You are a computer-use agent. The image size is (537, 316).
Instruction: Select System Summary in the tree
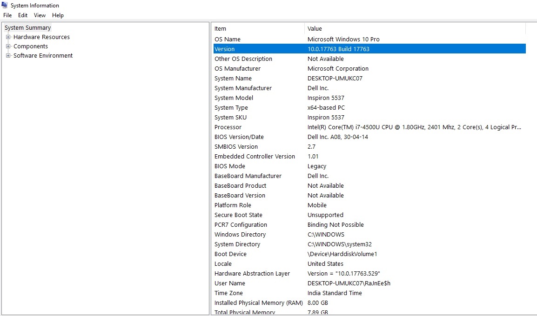[x=28, y=28]
